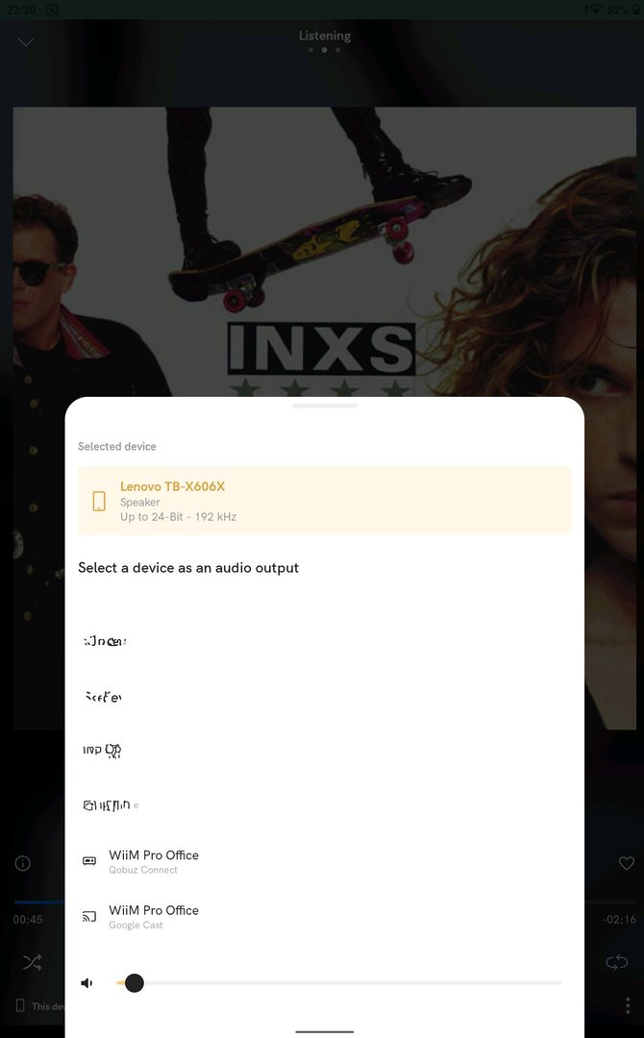Tap the battery status icon

pyautogui.click(x=637, y=10)
